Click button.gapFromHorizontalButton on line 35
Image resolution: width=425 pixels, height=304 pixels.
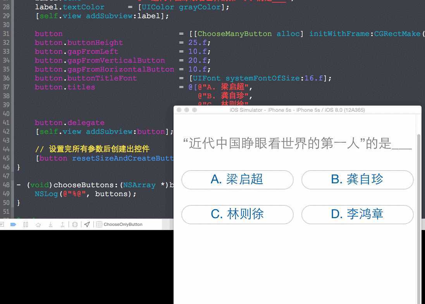104,69
